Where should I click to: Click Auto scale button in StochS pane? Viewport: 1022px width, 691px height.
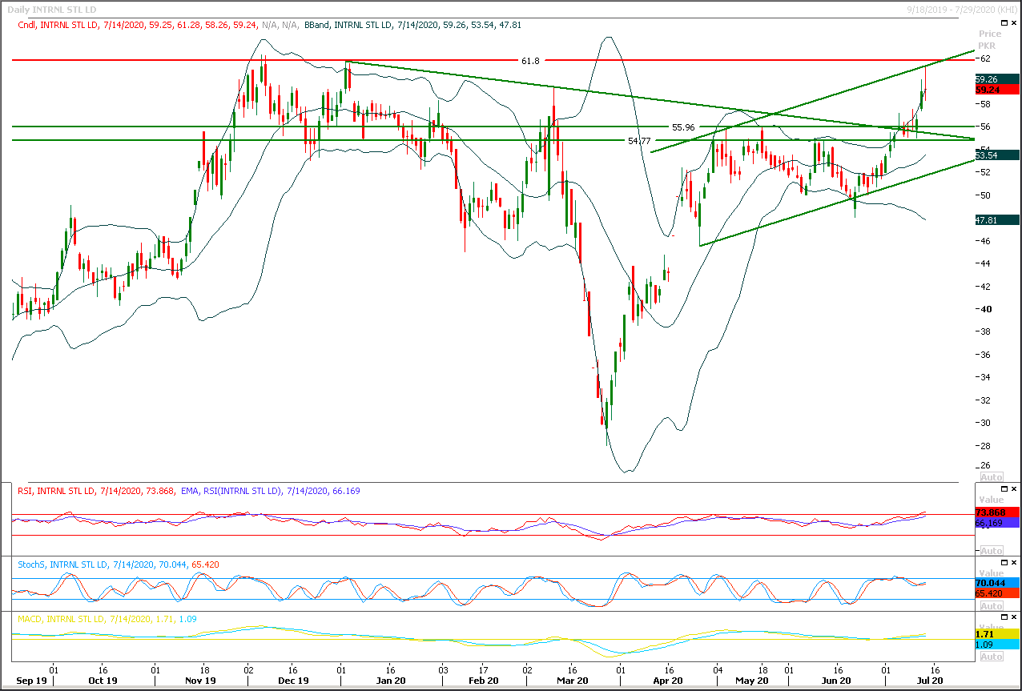pos(992,605)
